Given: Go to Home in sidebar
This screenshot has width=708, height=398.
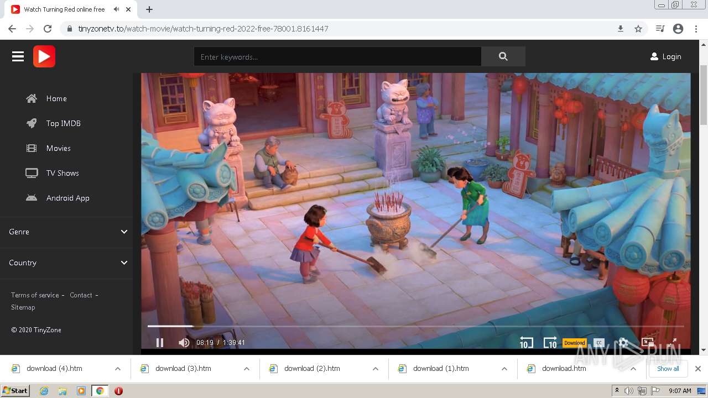Looking at the screenshot, I should [x=46, y=98].
